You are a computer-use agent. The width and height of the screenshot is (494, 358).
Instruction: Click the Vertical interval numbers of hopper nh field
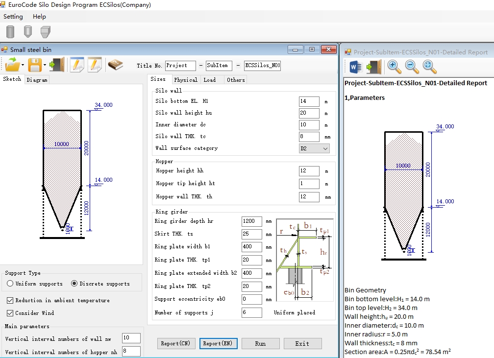pyautogui.click(x=131, y=351)
